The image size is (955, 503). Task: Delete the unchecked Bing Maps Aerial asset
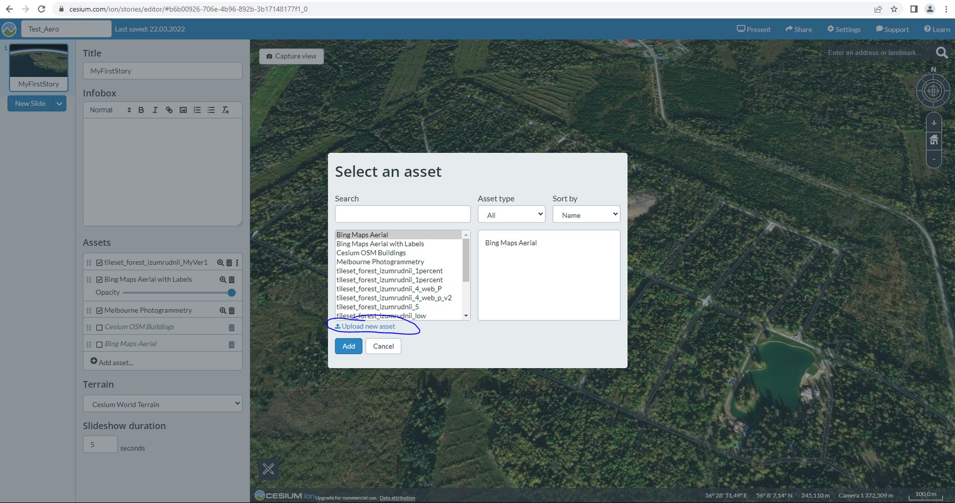[231, 344]
